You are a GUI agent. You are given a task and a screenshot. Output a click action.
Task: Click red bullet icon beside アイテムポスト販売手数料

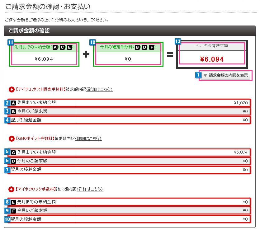pyautogui.click(x=12, y=89)
